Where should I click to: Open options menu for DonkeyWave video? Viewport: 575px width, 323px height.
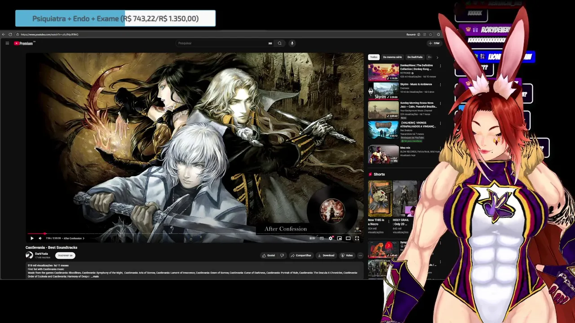440,66
